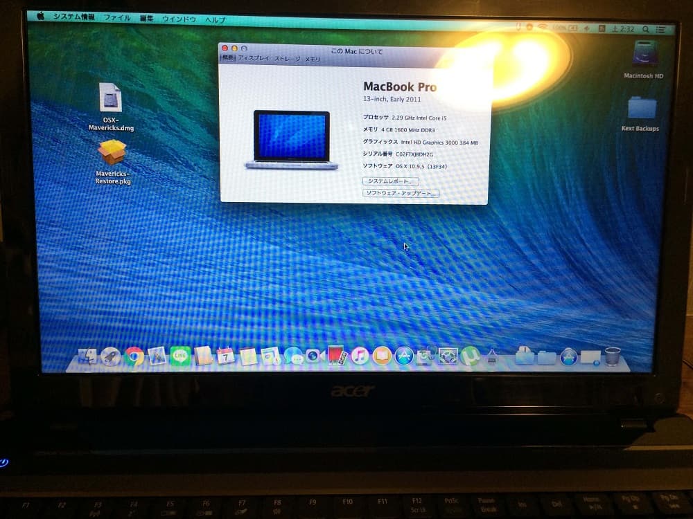693x519 pixels.
Task: Open the ヘルプ menu
Action: [216, 20]
